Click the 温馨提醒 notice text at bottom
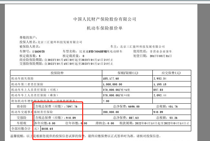The height and width of the screenshot is (141, 210). tap(97, 136)
